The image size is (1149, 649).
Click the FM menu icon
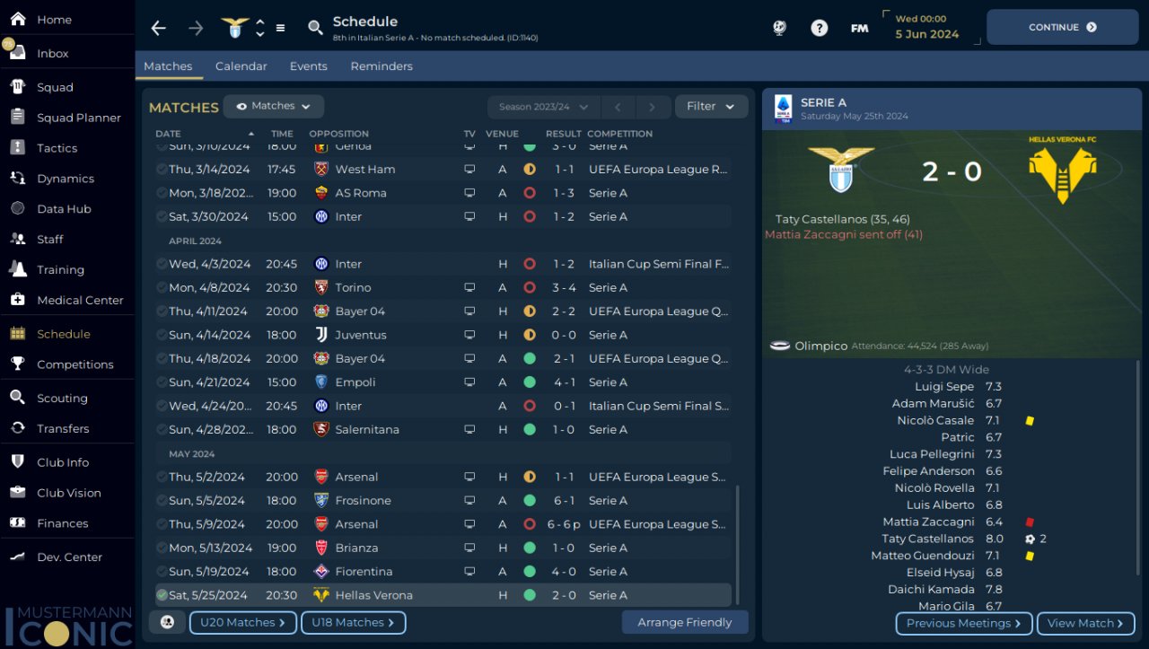[x=860, y=28]
